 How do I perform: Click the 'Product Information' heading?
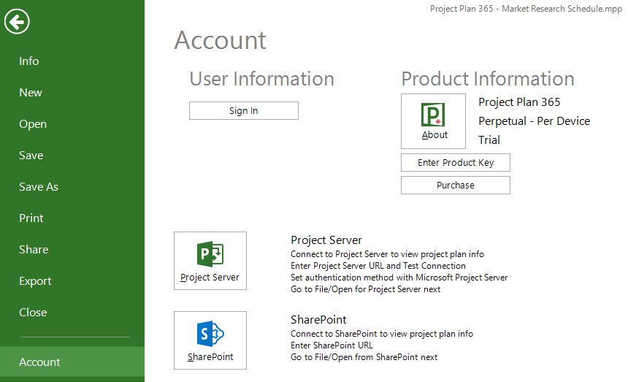(x=488, y=79)
